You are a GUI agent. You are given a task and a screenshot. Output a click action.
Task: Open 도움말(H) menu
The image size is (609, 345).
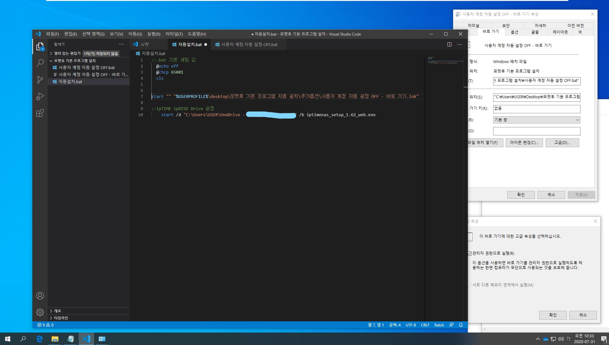point(196,34)
